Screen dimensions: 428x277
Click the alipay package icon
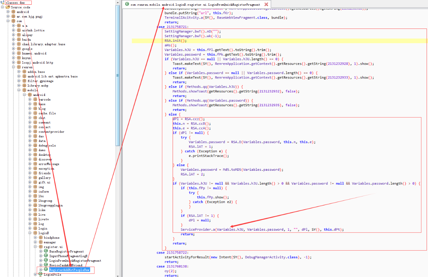click(x=19, y=35)
